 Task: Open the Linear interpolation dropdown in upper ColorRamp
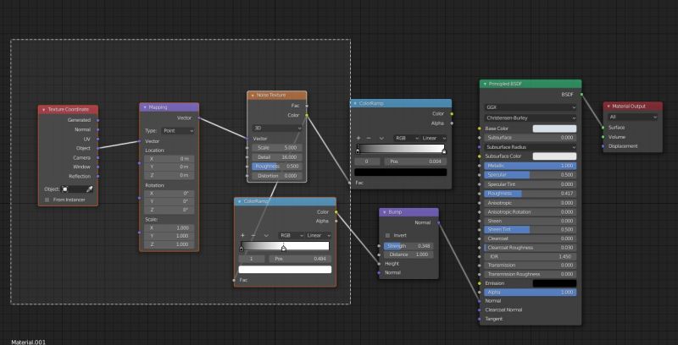(x=434, y=138)
